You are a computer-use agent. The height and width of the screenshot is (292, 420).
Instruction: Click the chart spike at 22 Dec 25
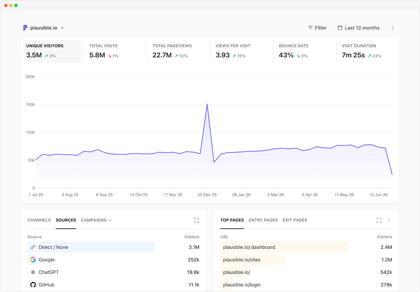(x=207, y=104)
